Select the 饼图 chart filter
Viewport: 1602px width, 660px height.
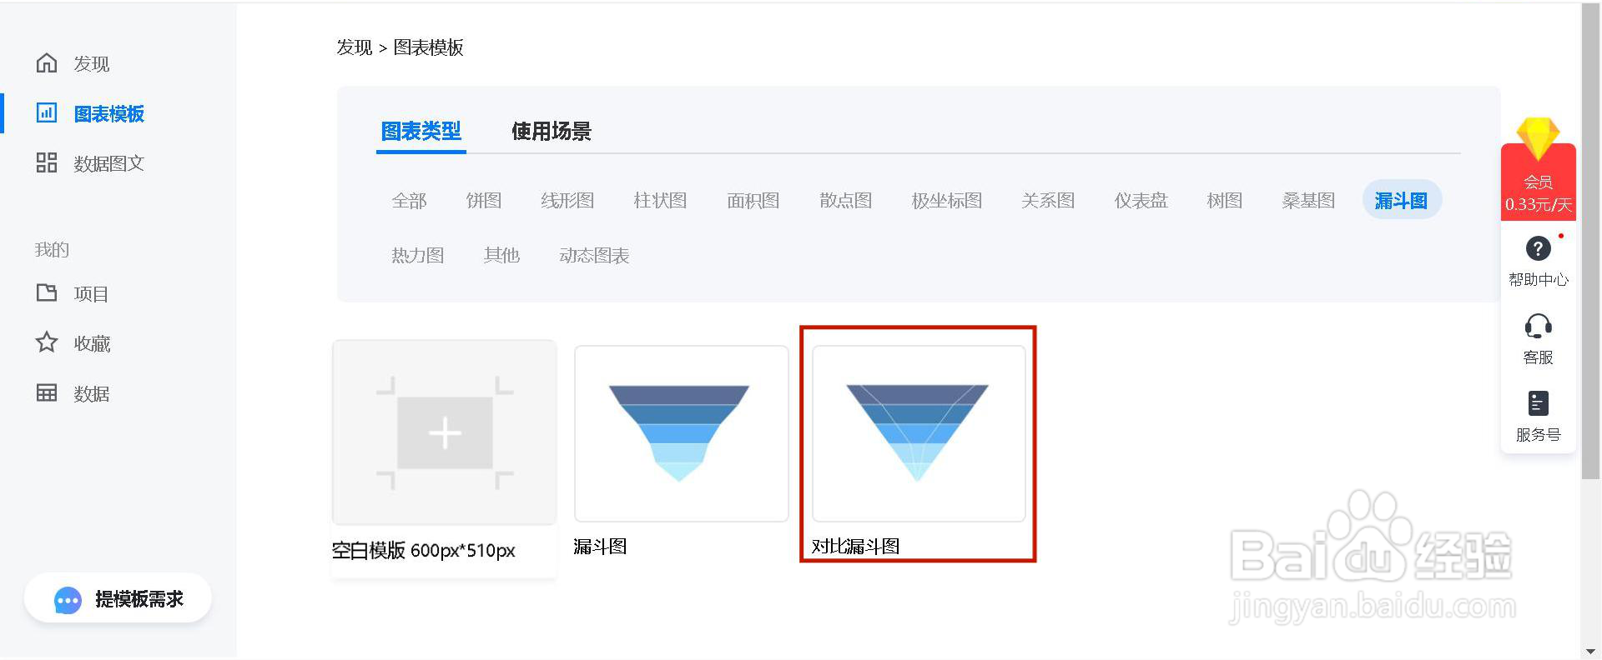pos(484,201)
